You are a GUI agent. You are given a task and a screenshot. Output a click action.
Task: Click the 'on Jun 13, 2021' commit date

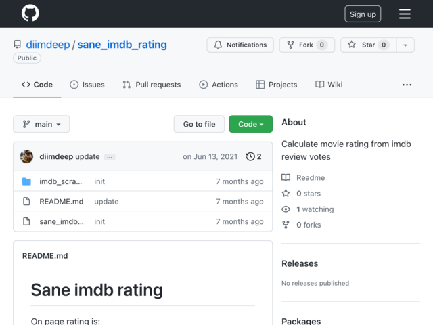(x=210, y=156)
